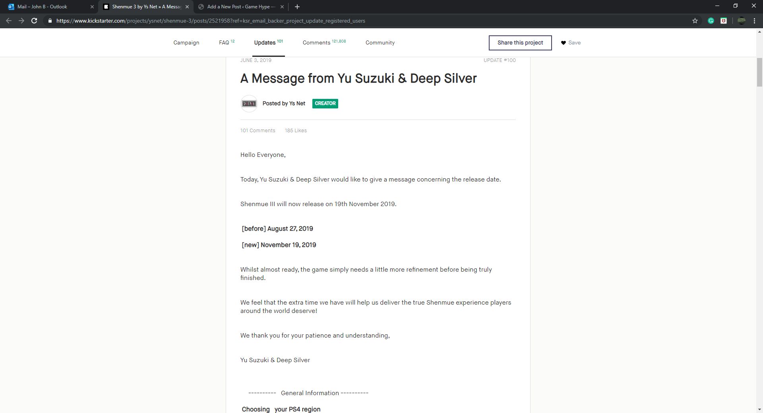Viewport: 763px width, 413px height.
Task: Click the 'Hello Everyone,' greeting
Action: click(x=263, y=155)
